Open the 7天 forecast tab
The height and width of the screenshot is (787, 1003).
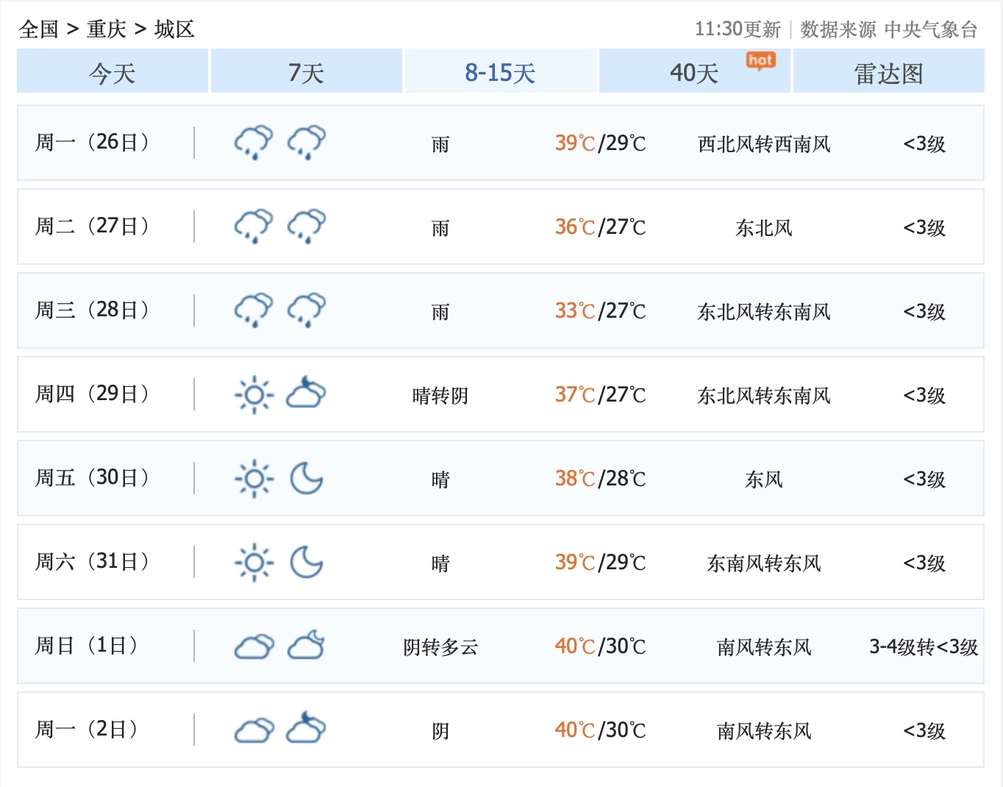[306, 72]
